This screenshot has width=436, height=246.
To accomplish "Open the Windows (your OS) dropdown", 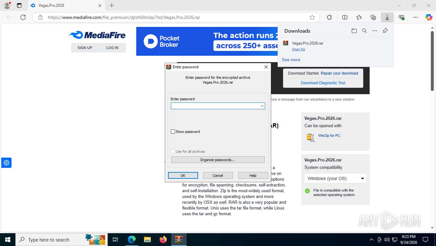I will point(335,178).
